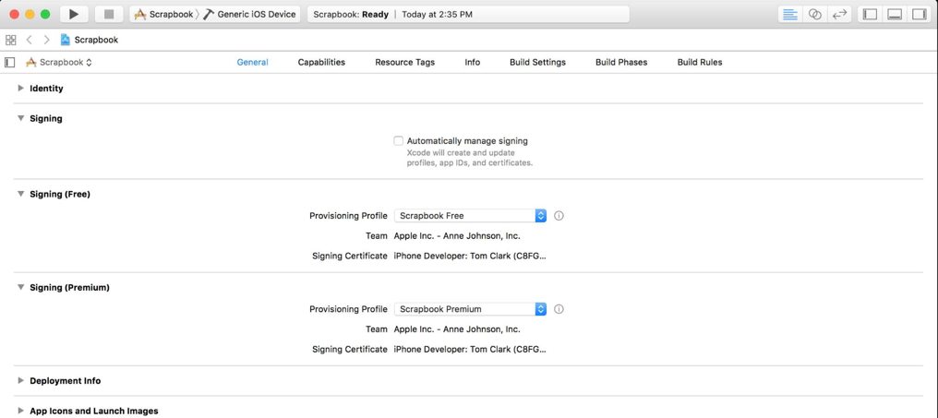Switch to the Build Settings tab
The image size is (938, 418).
click(537, 62)
